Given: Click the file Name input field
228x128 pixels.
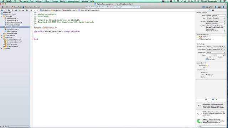Looking at the screenshot, I should pos(216,15).
